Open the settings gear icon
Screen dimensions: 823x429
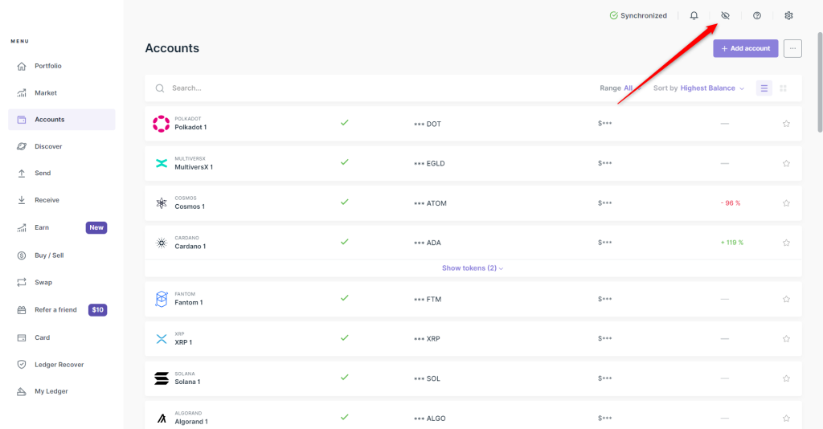coord(788,16)
